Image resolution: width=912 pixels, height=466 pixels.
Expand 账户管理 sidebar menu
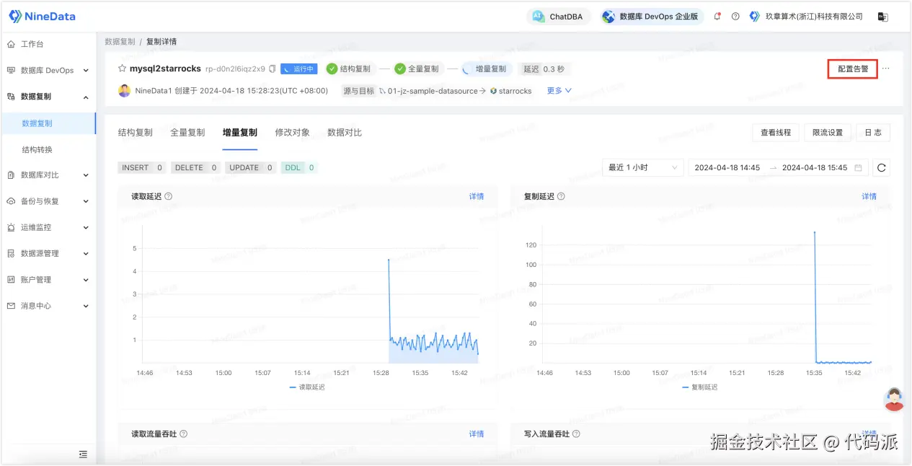click(48, 280)
